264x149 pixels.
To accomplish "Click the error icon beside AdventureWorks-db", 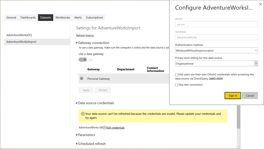I will click(104, 128).
